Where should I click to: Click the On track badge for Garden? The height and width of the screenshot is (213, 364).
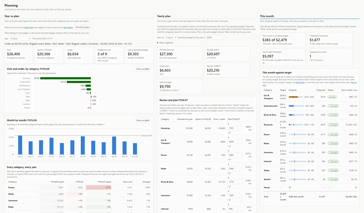pyautogui.click(x=333, y=179)
